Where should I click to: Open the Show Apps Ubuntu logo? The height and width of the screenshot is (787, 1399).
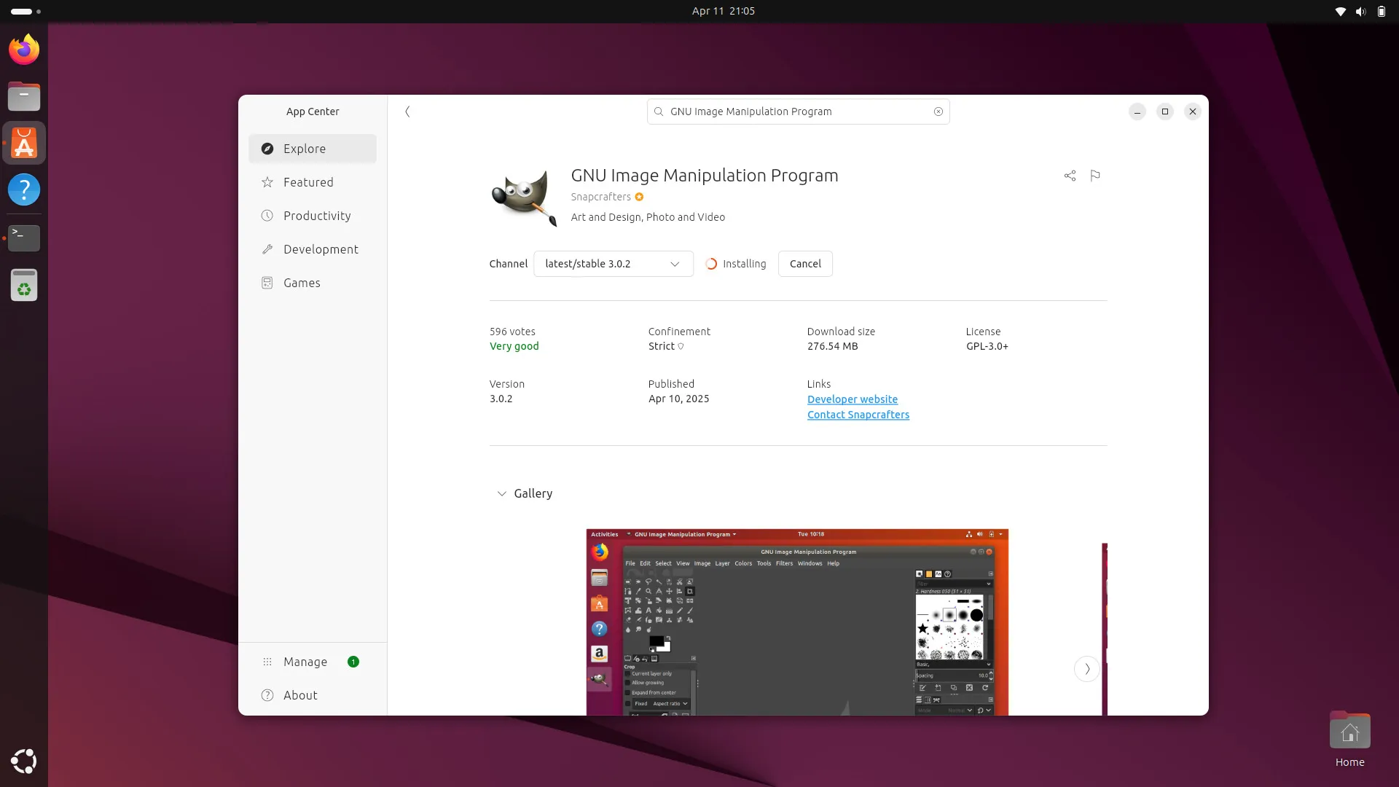pos(24,761)
